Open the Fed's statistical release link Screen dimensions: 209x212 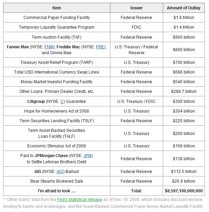click(80, 200)
